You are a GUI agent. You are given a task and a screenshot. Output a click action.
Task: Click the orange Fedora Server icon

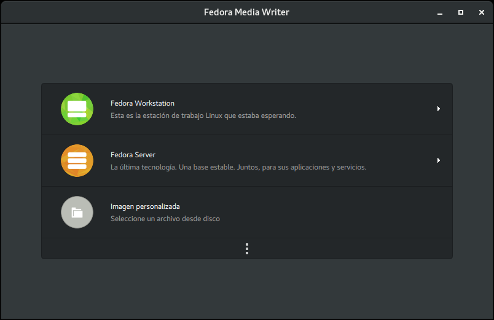77,161
